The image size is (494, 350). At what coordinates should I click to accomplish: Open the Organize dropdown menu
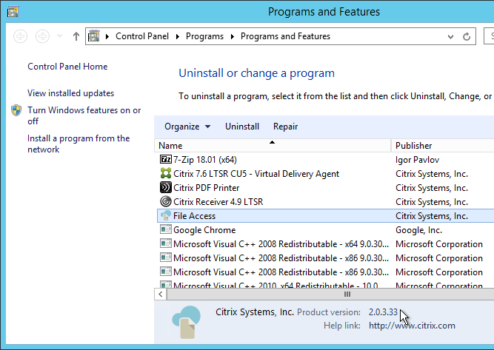(x=187, y=127)
